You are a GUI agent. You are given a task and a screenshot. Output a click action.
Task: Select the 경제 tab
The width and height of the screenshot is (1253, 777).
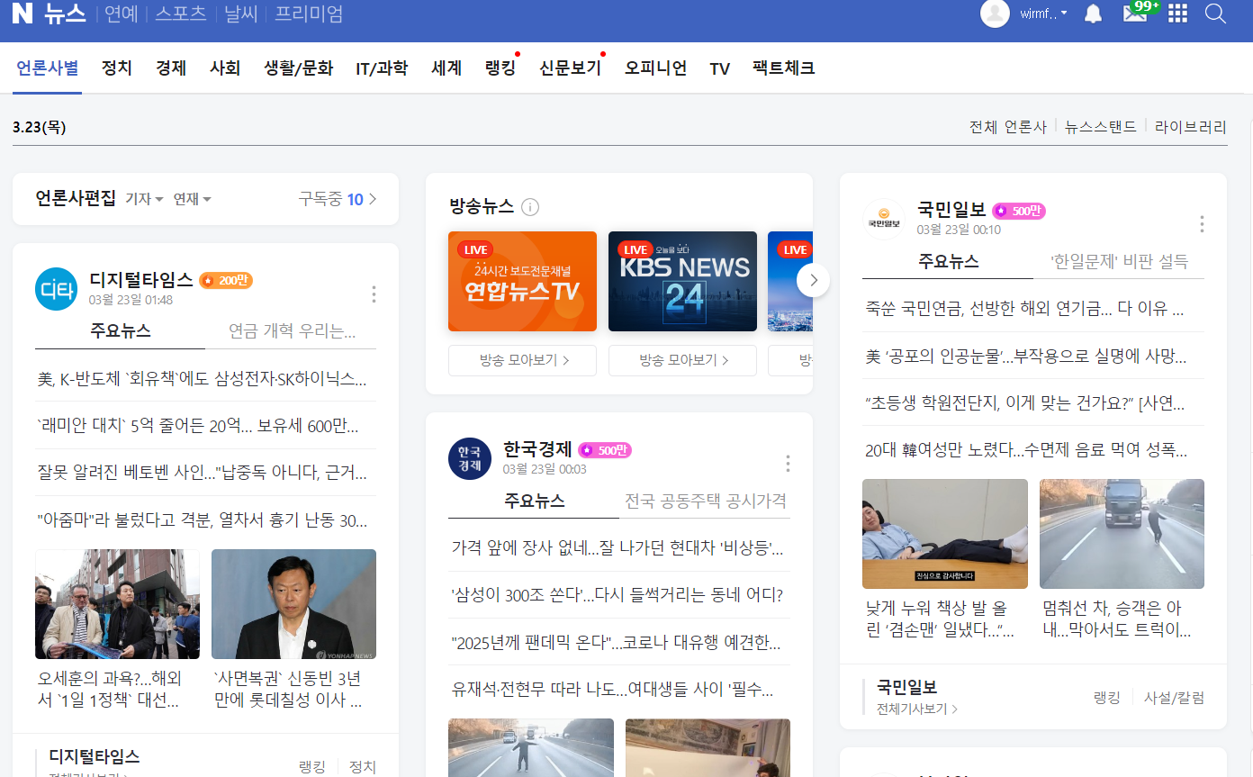point(171,68)
